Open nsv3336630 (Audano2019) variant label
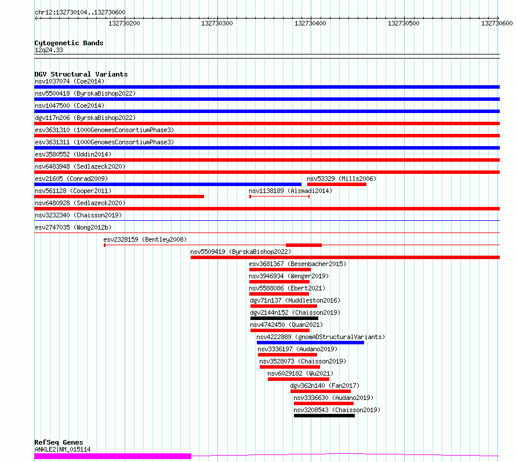The width and height of the screenshot is (516, 462). [x=333, y=398]
